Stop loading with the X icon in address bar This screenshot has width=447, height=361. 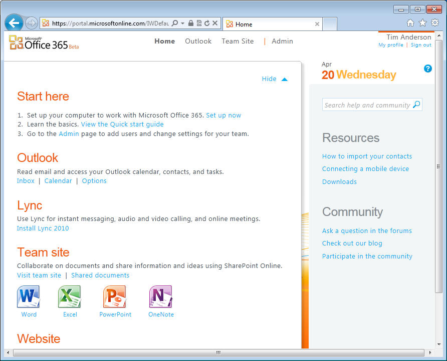pyautogui.click(x=215, y=23)
